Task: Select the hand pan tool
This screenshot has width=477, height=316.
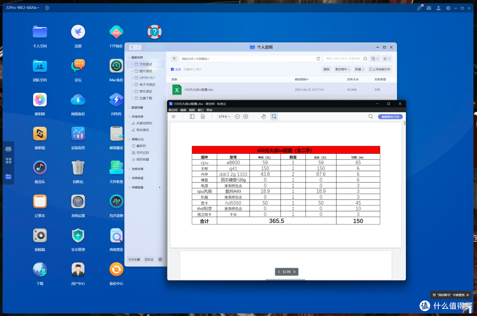Action: [x=263, y=117]
